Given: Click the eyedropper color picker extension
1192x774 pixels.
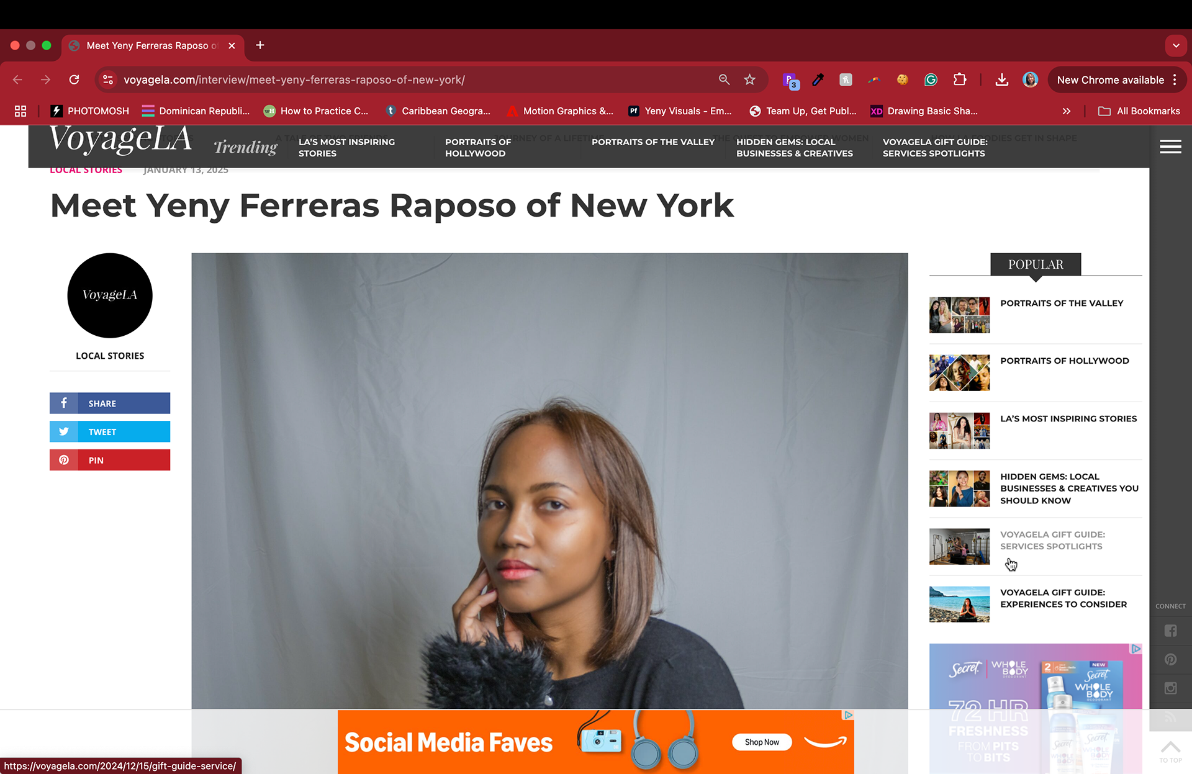Looking at the screenshot, I should pyautogui.click(x=818, y=79).
